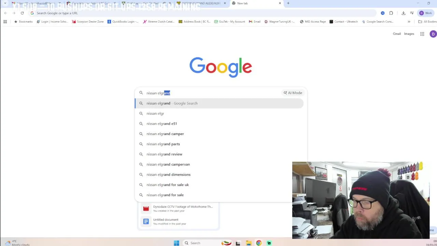
Task: Open the Google account avatar
Action: (x=433, y=34)
